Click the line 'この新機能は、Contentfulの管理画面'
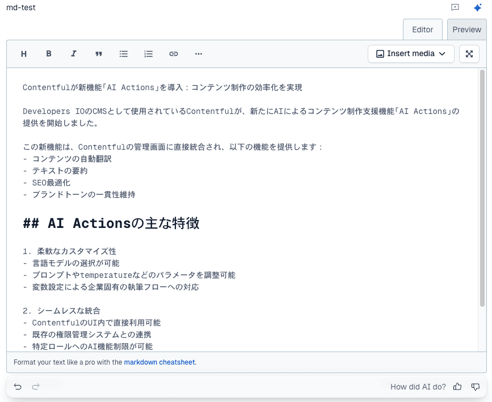 tap(173, 147)
